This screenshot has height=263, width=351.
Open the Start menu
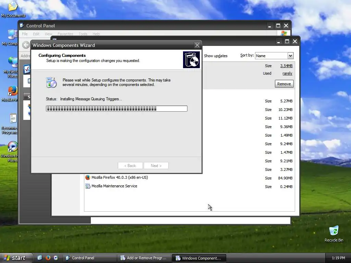pyautogui.click(x=16, y=258)
